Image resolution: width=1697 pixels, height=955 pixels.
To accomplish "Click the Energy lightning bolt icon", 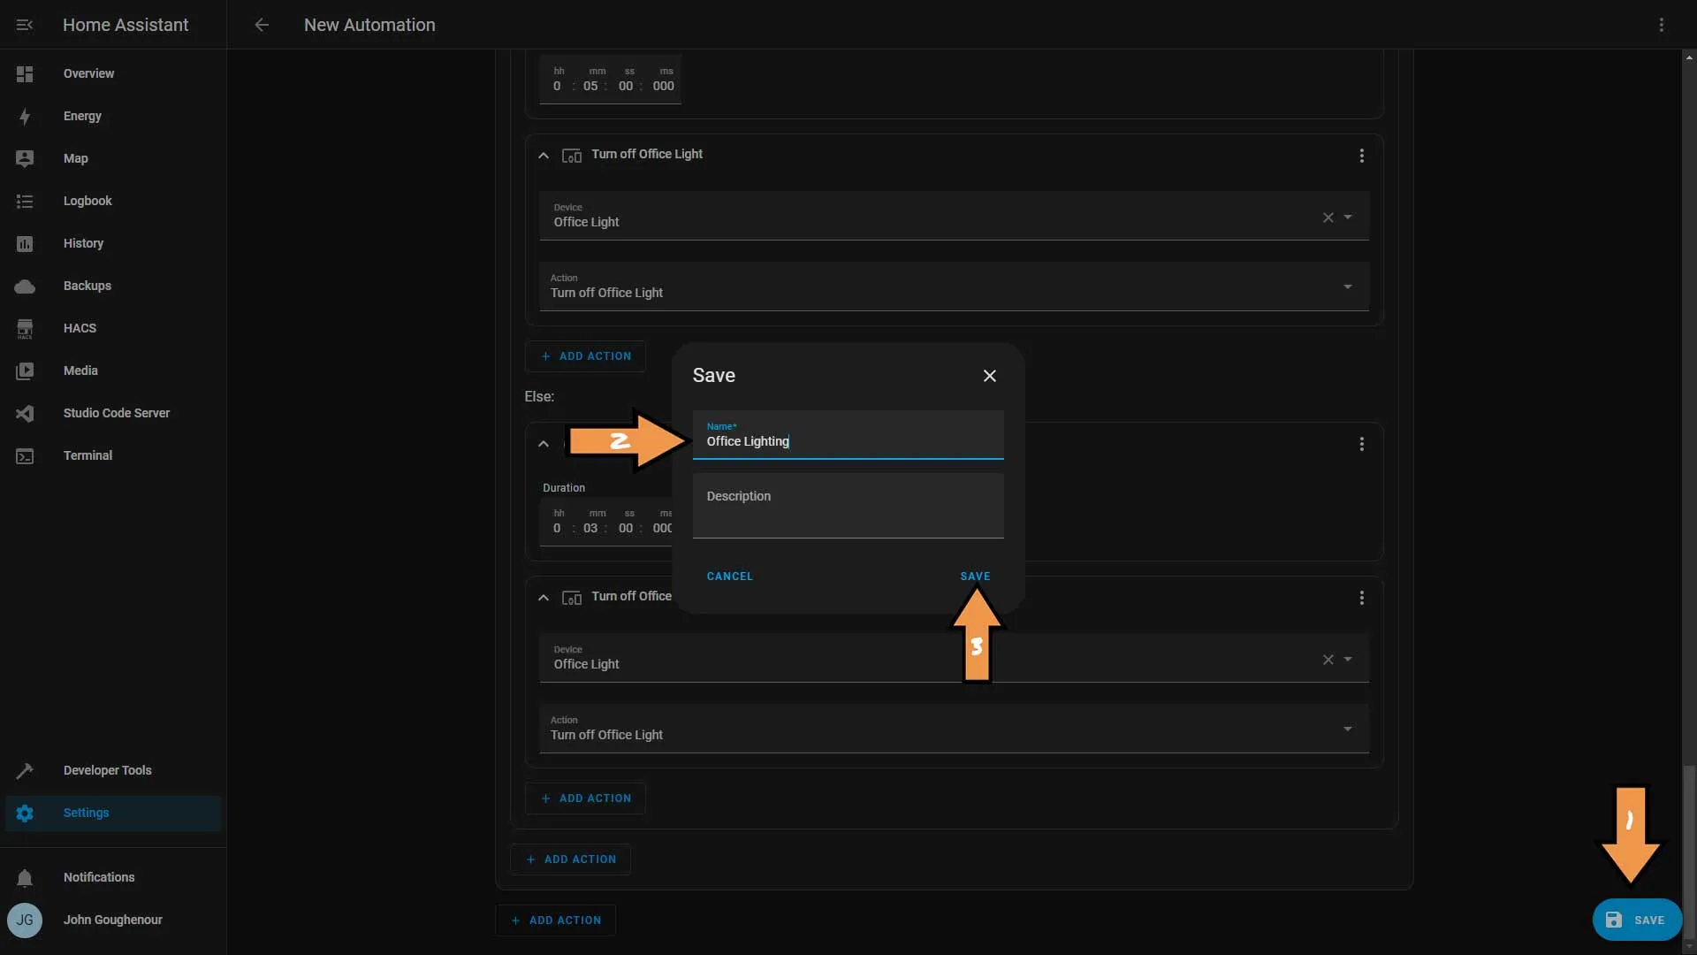I will pos(25,116).
